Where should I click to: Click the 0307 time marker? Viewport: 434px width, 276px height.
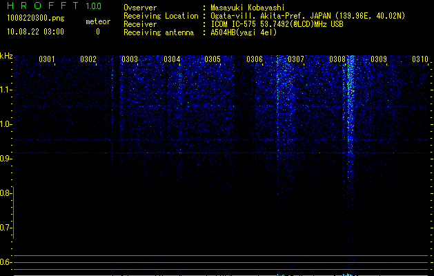296,59
